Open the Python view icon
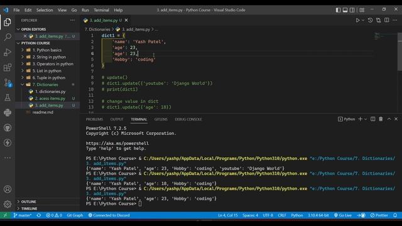This screenshot has width=402, height=226. click(8, 112)
